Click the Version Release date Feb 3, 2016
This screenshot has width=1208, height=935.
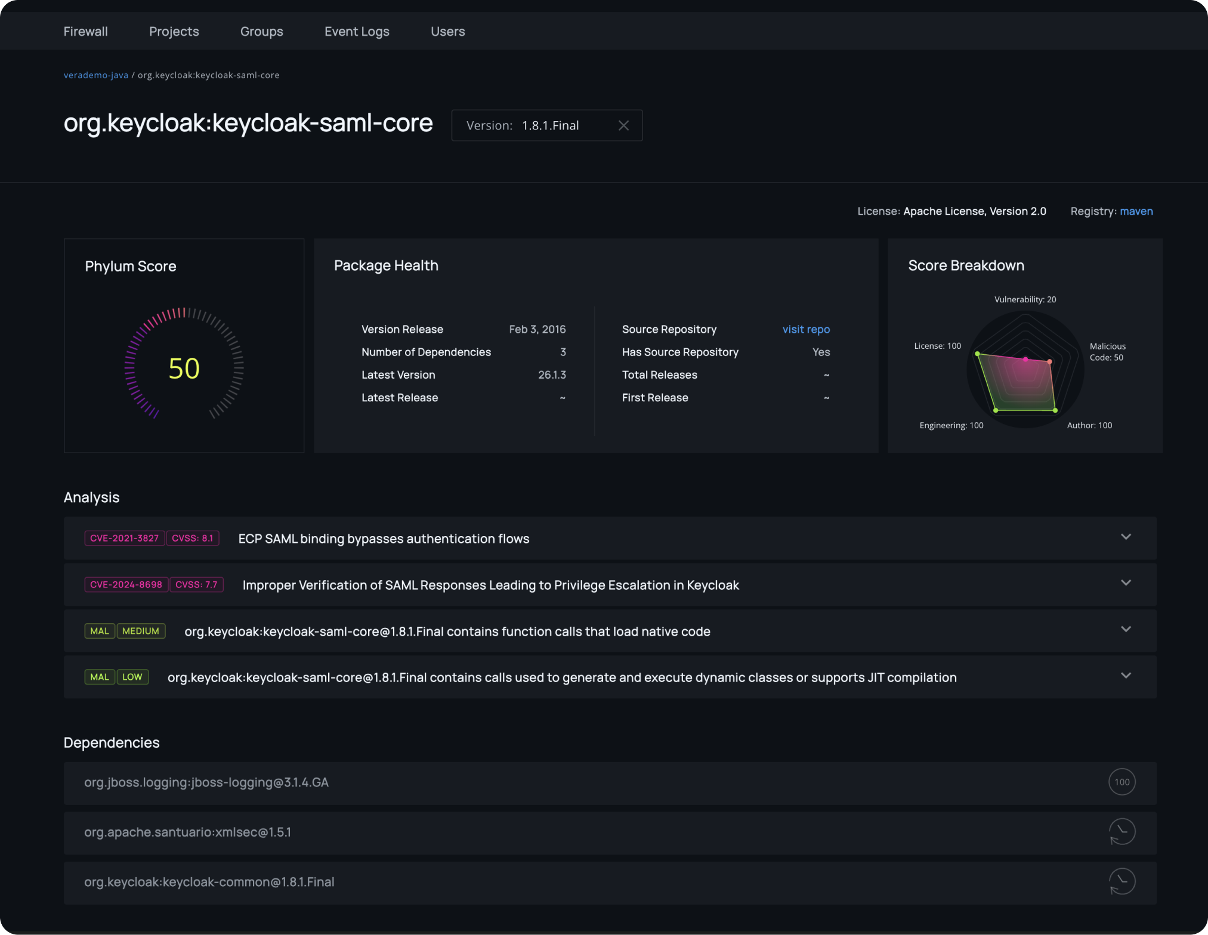point(537,329)
